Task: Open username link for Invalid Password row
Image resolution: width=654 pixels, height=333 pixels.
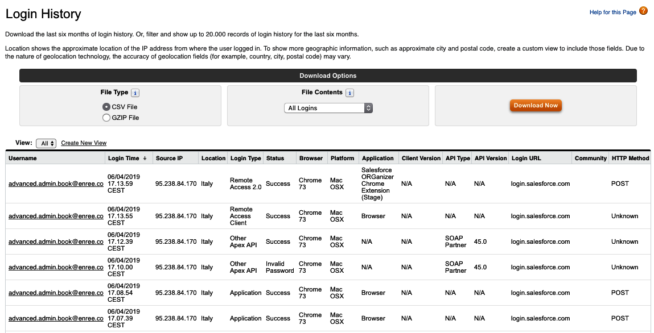Action: [56, 267]
